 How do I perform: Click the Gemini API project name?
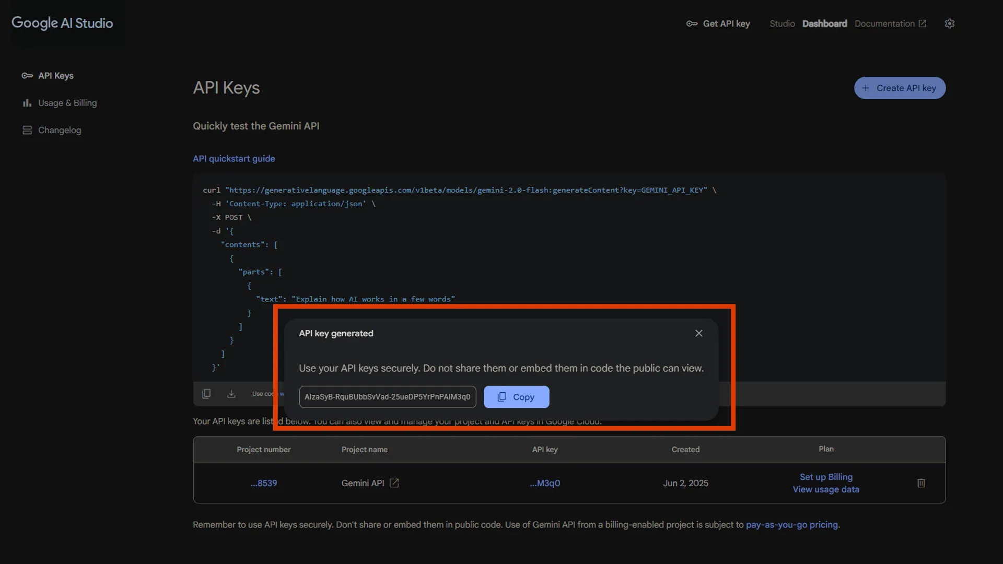tap(363, 483)
